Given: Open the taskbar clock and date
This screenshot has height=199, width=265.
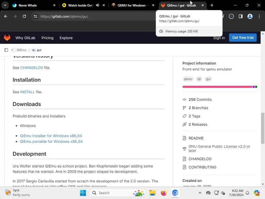Looking at the screenshot, I should point(236,193).
